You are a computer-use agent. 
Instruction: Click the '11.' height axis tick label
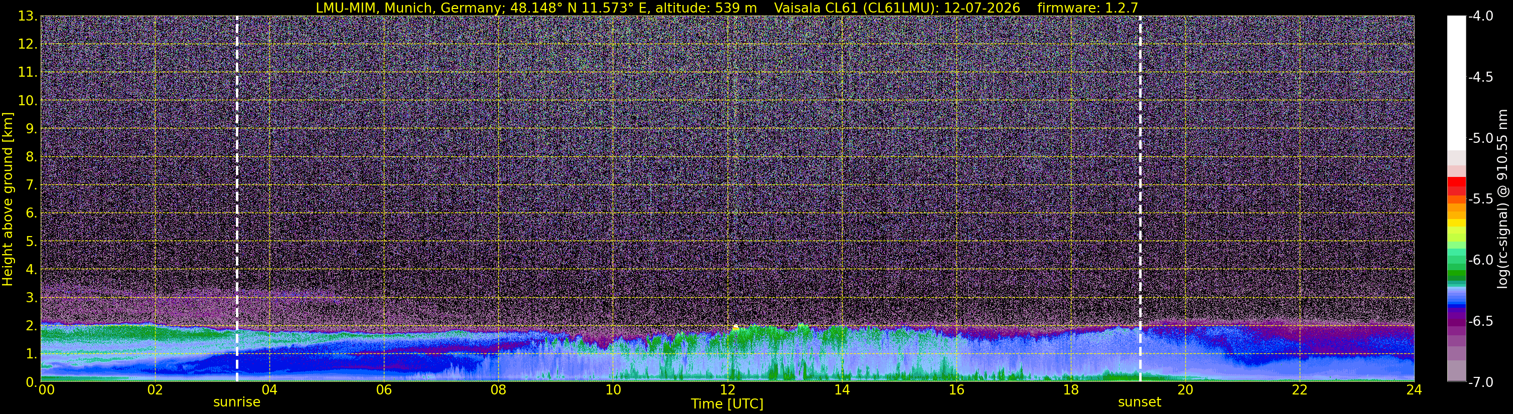coord(28,72)
